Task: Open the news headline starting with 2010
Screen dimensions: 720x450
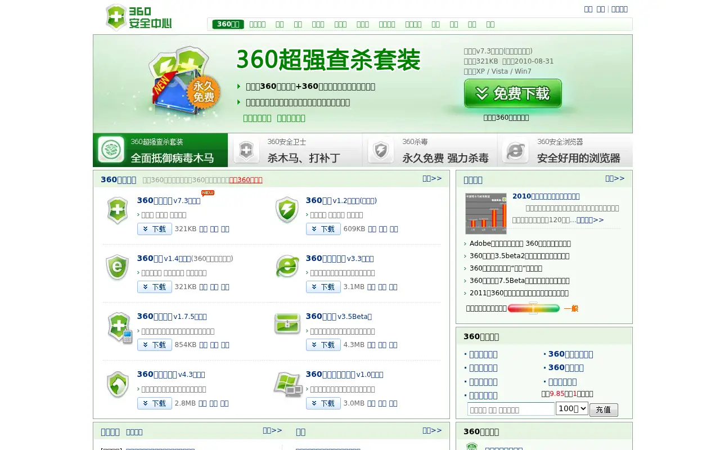Action: point(546,196)
